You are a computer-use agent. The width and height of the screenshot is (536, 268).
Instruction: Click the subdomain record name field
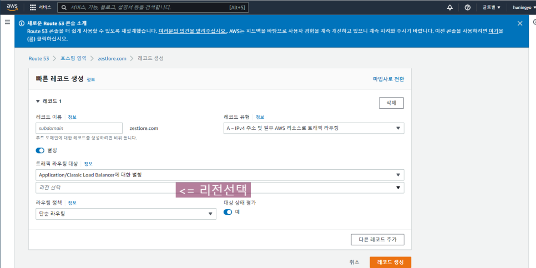pos(79,128)
